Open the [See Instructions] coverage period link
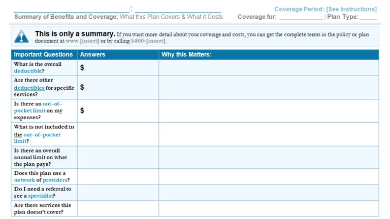The image size is (390, 219). 351,9
